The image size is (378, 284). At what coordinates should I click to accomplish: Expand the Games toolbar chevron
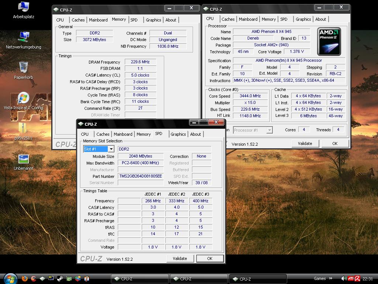[x=331, y=279]
